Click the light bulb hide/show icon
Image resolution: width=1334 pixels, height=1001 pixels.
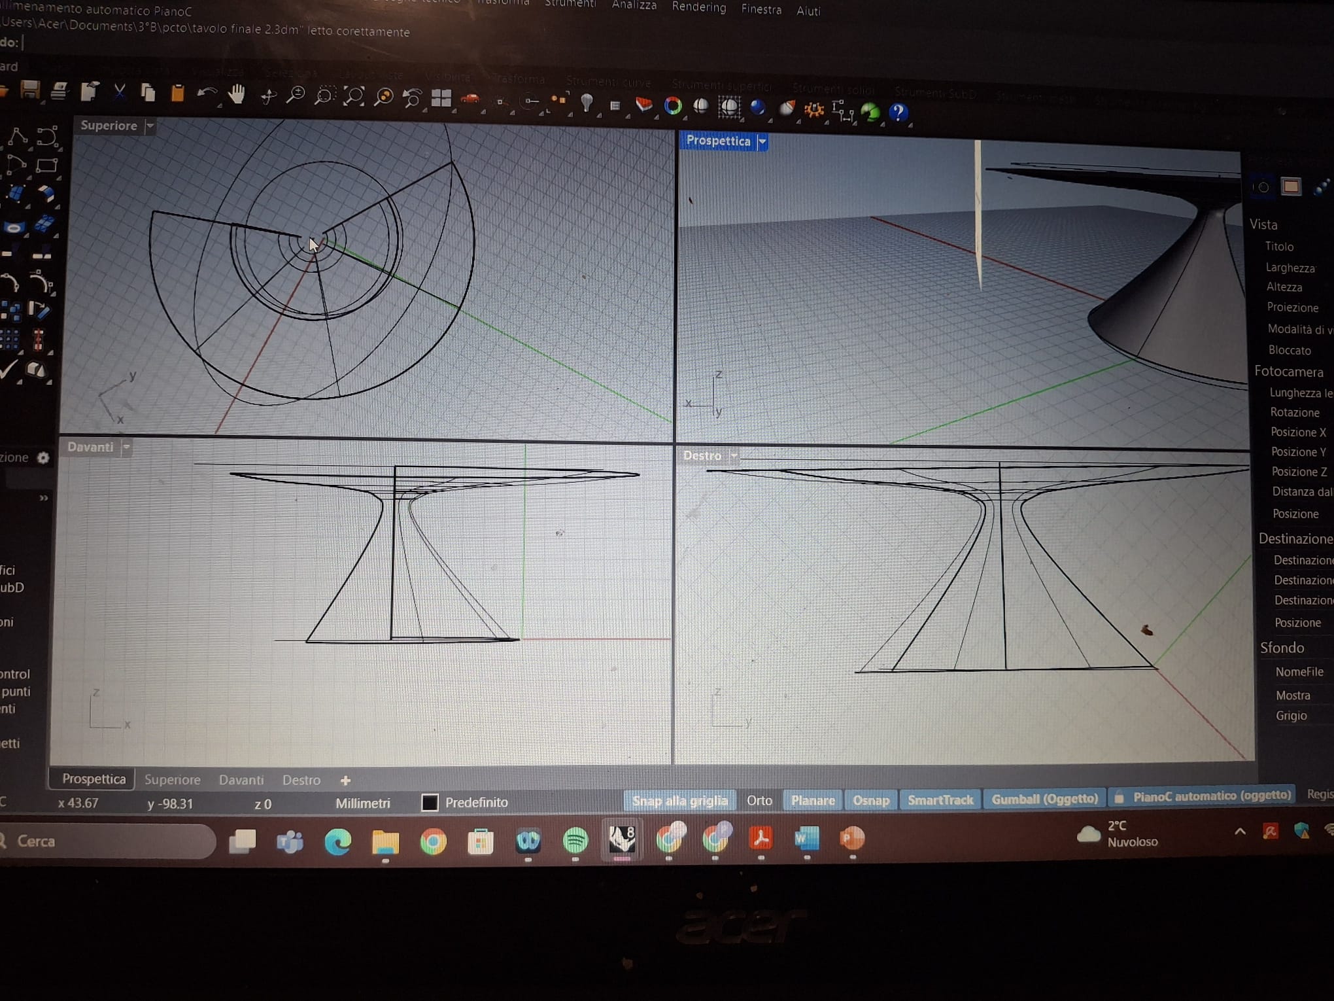(x=587, y=103)
